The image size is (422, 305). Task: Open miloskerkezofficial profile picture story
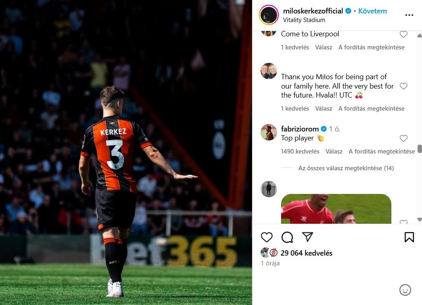(268, 15)
